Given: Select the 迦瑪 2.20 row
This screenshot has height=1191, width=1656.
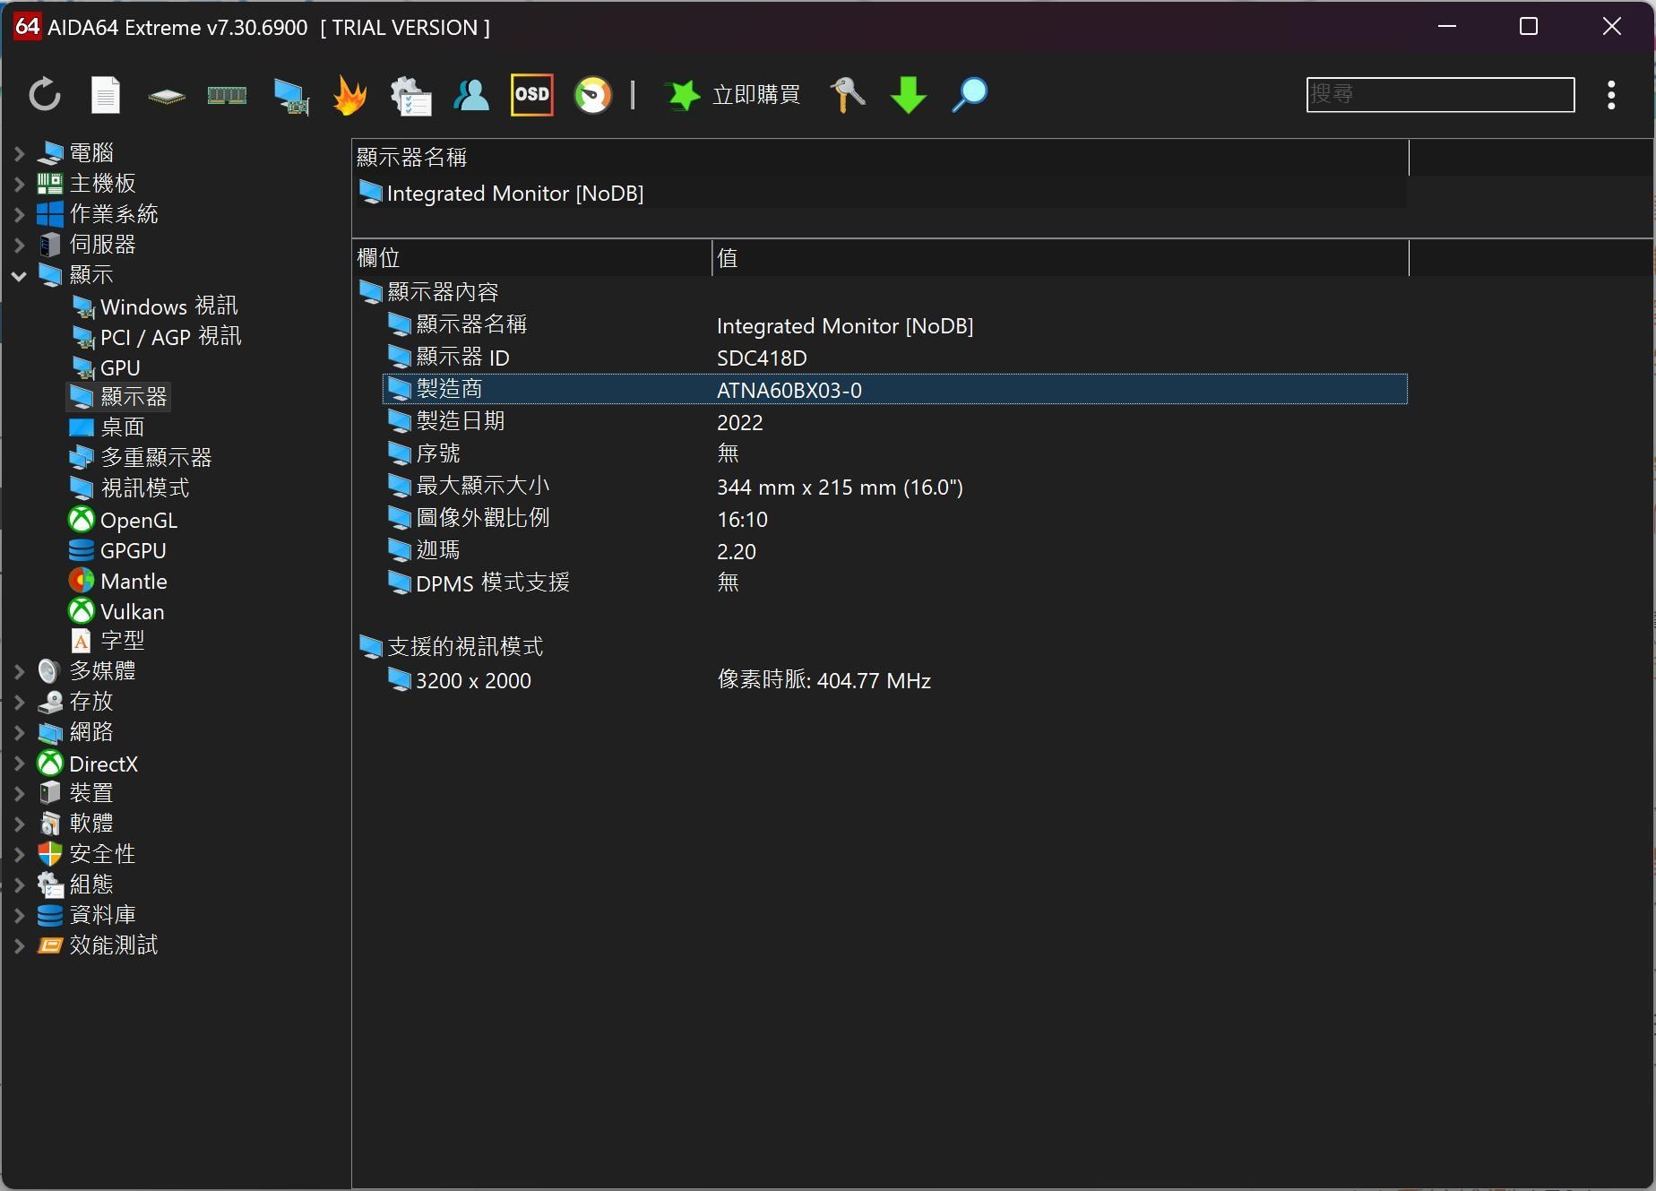Looking at the screenshot, I should click(x=895, y=551).
